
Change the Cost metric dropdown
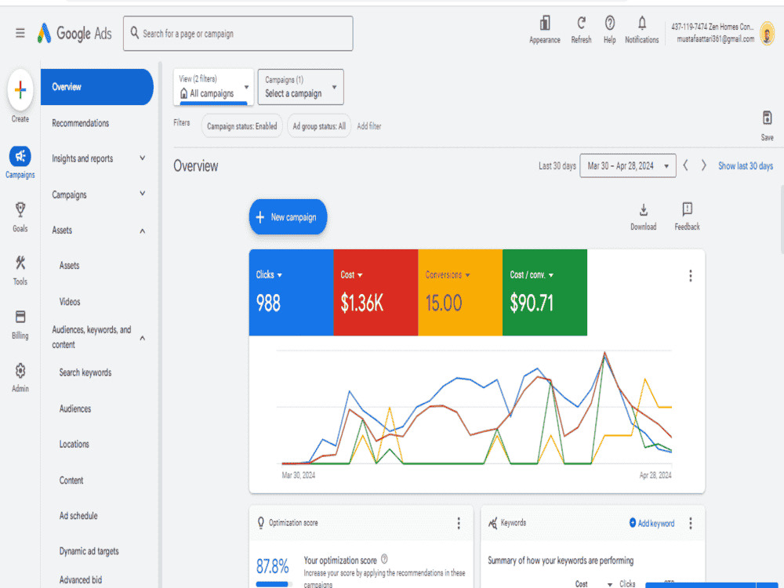pyautogui.click(x=351, y=274)
